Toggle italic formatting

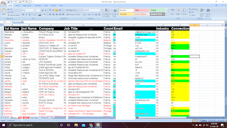26,14
